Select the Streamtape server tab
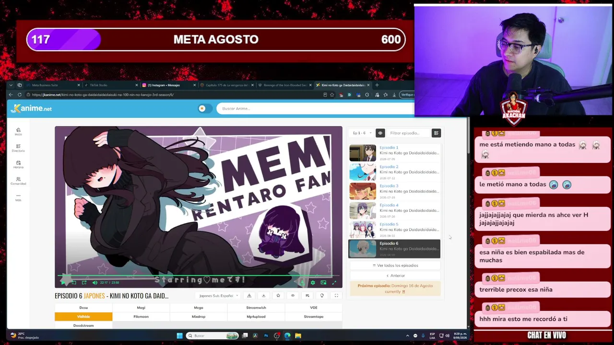 [314, 316]
